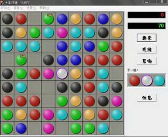The image size is (168, 137).
Task: Pick the black ball in the fourth row
Action: [x=48, y=60]
